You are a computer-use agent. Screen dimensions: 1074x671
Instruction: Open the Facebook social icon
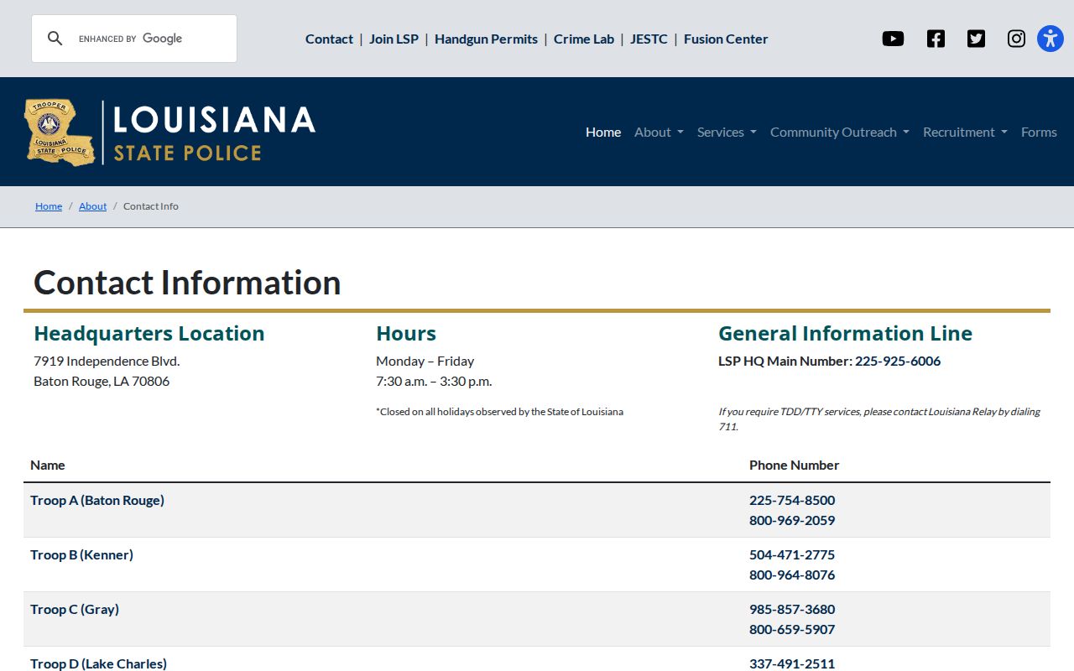point(936,39)
